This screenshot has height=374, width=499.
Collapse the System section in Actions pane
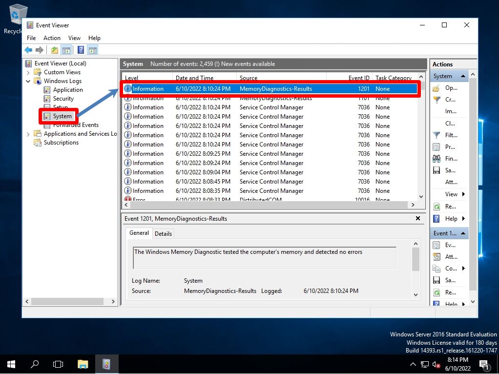pyautogui.click(x=462, y=76)
